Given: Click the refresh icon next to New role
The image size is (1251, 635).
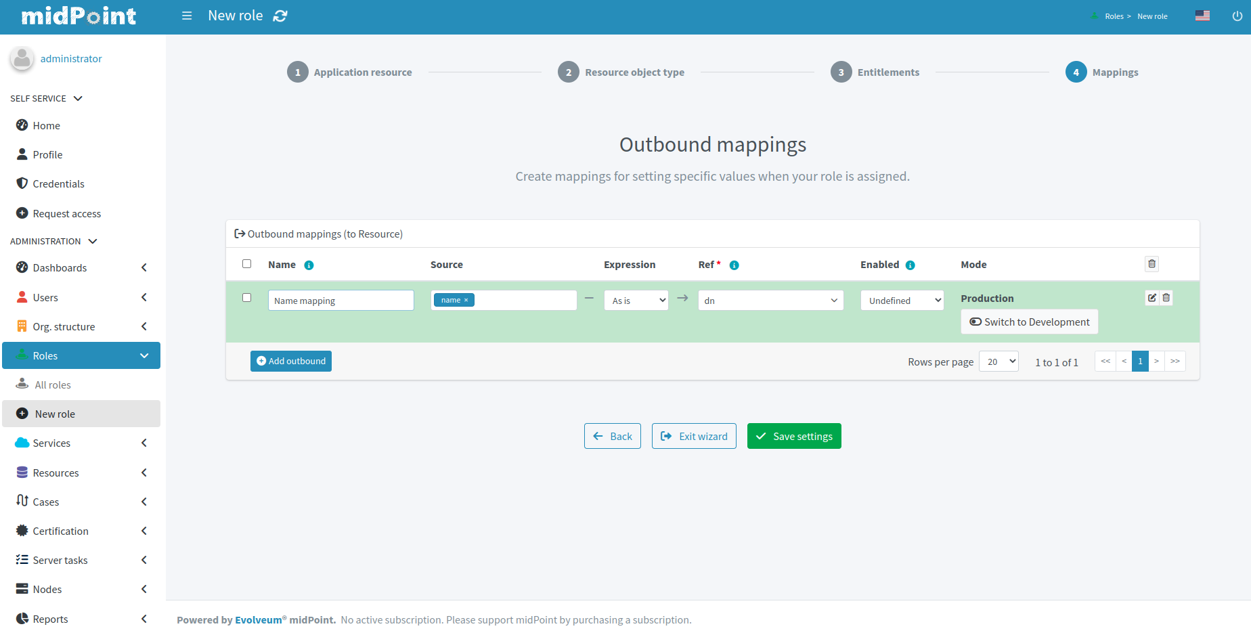Looking at the screenshot, I should tap(280, 16).
